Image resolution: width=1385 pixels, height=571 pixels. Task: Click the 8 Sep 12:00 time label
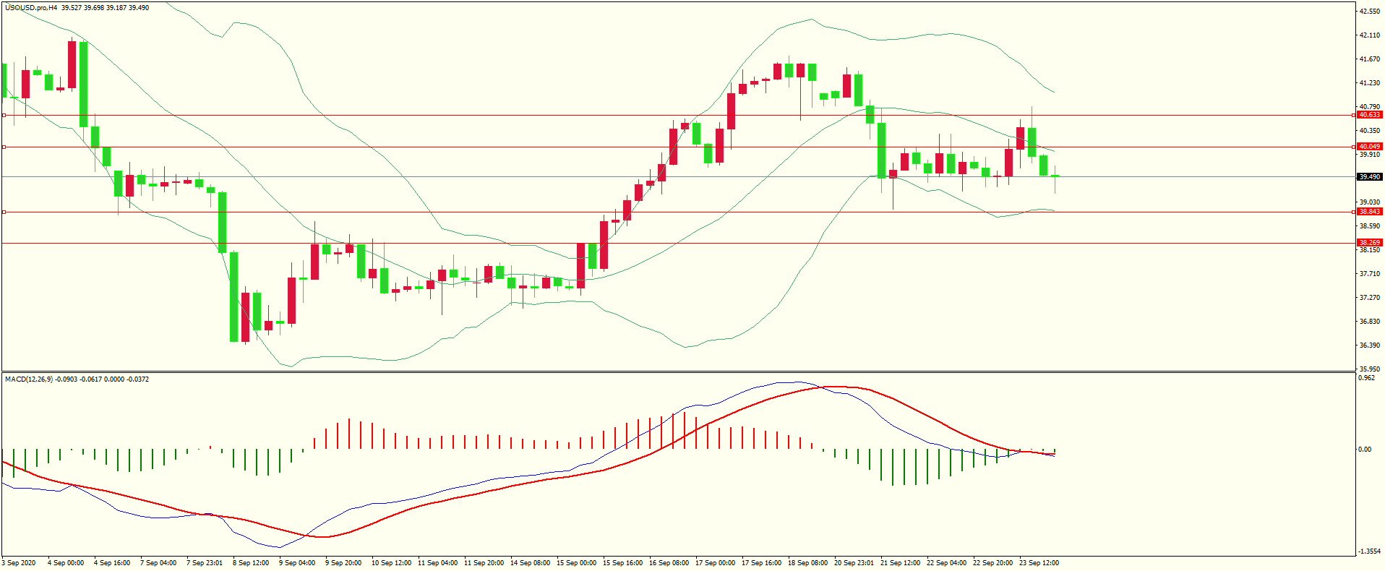pyautogui.click(x=251, y=563)
